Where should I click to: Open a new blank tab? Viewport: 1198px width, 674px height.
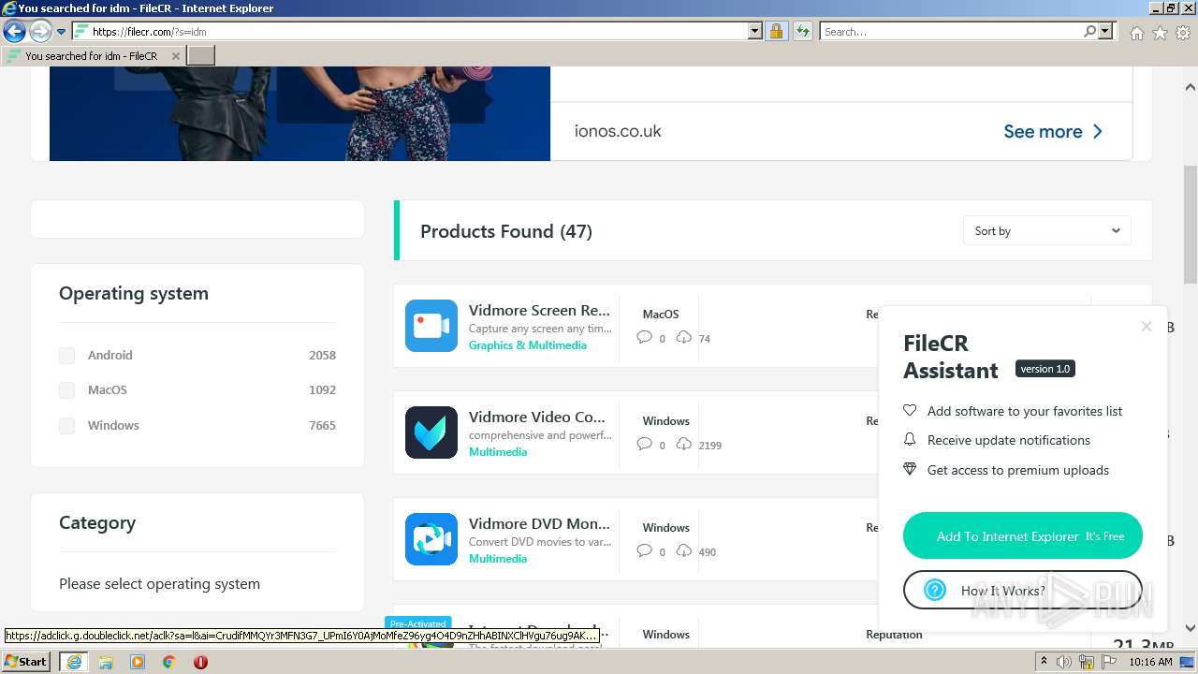click(201, 56)
